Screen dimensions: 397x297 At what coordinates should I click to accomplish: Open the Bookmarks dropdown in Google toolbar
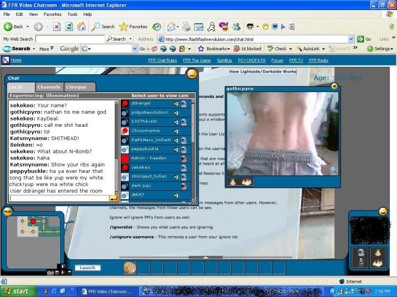point(218,49)
